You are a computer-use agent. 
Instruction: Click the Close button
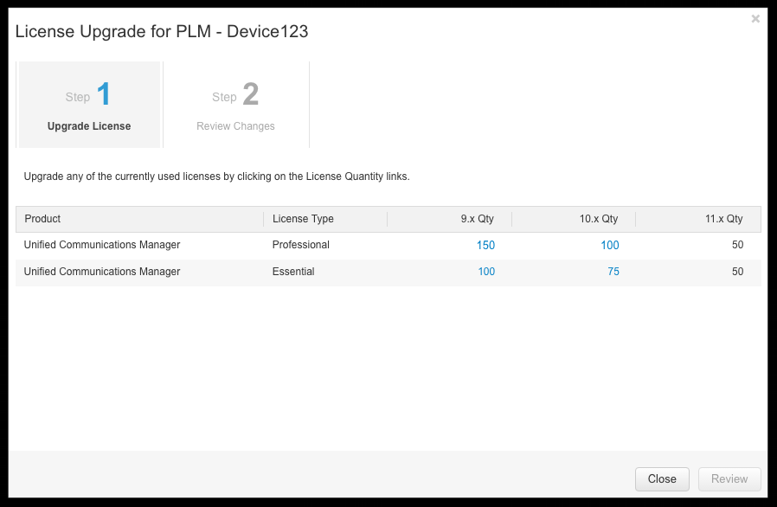point(662,479)
